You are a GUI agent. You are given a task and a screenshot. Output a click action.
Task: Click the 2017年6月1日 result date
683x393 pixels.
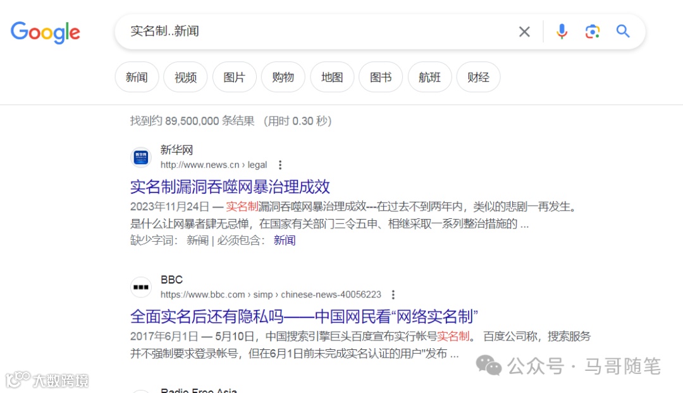[164, 336]
